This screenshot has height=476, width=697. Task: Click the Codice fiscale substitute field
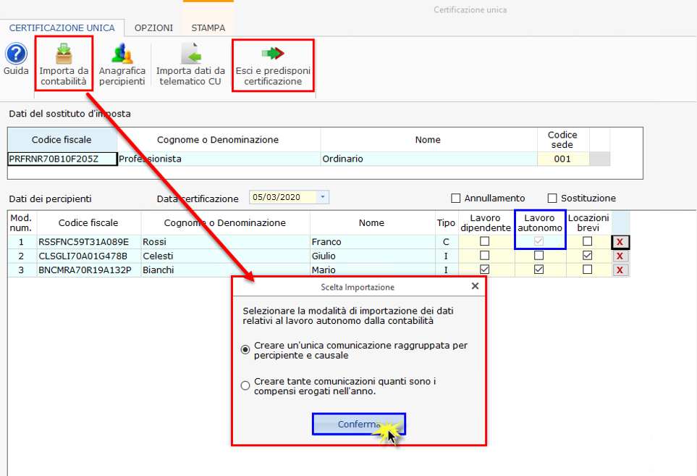click(x=62, y=159)
